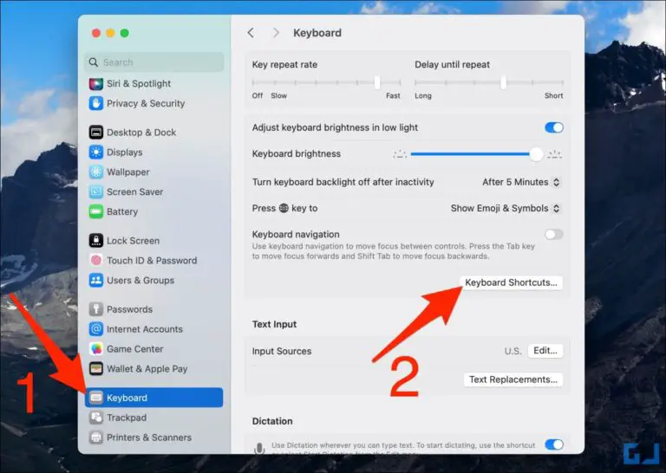Click the Keyboard Shortcuts… button
This screenshot has width=666, height=473.
(x=512, y=282)
